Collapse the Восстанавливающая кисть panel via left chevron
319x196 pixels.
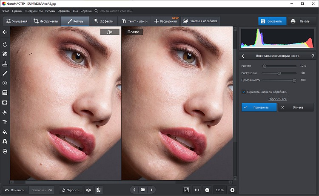point(243,56)
